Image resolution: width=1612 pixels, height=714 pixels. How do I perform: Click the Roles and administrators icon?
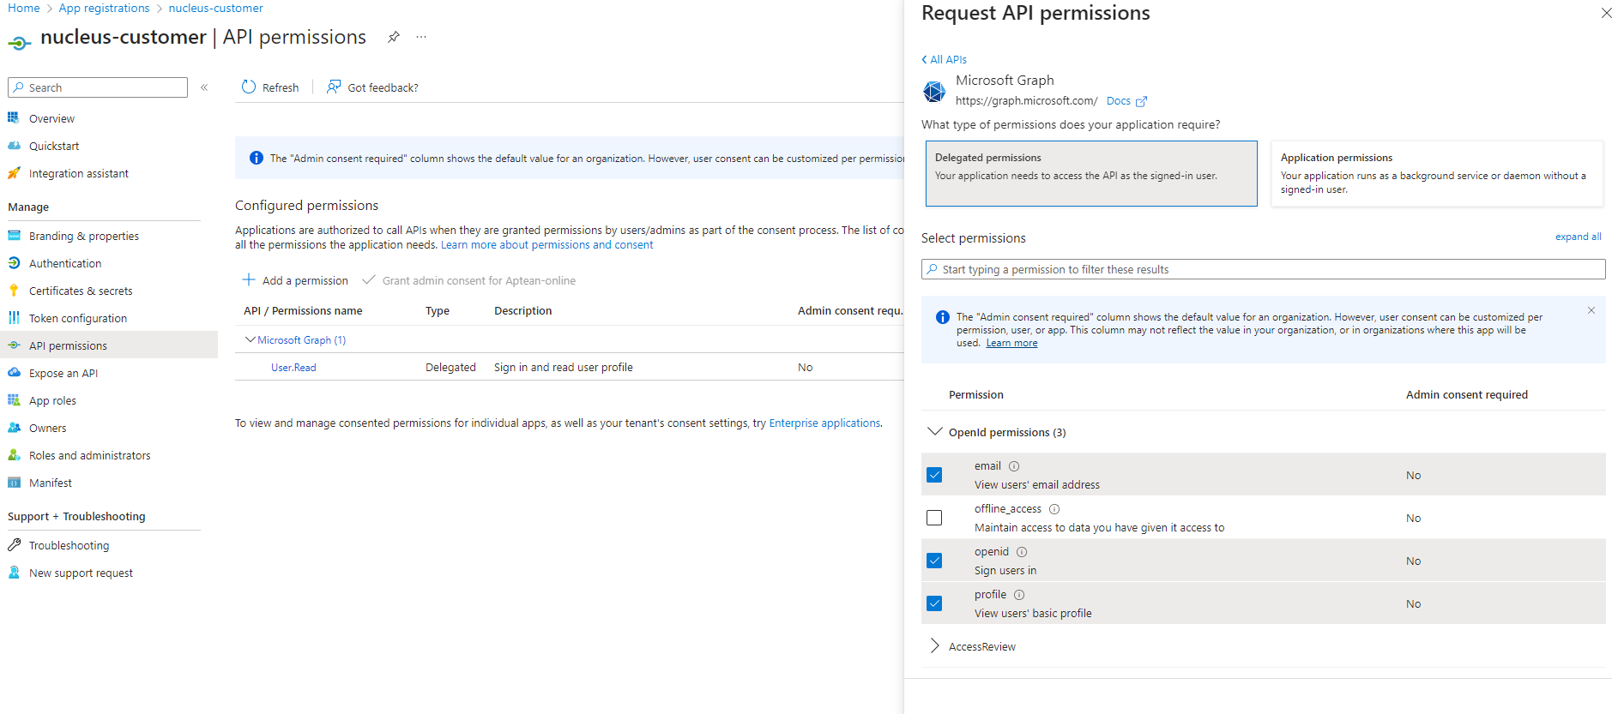(14, 455)
